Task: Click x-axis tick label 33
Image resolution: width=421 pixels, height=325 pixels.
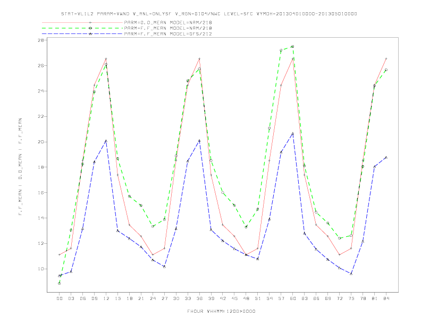Action: (188, 298)
